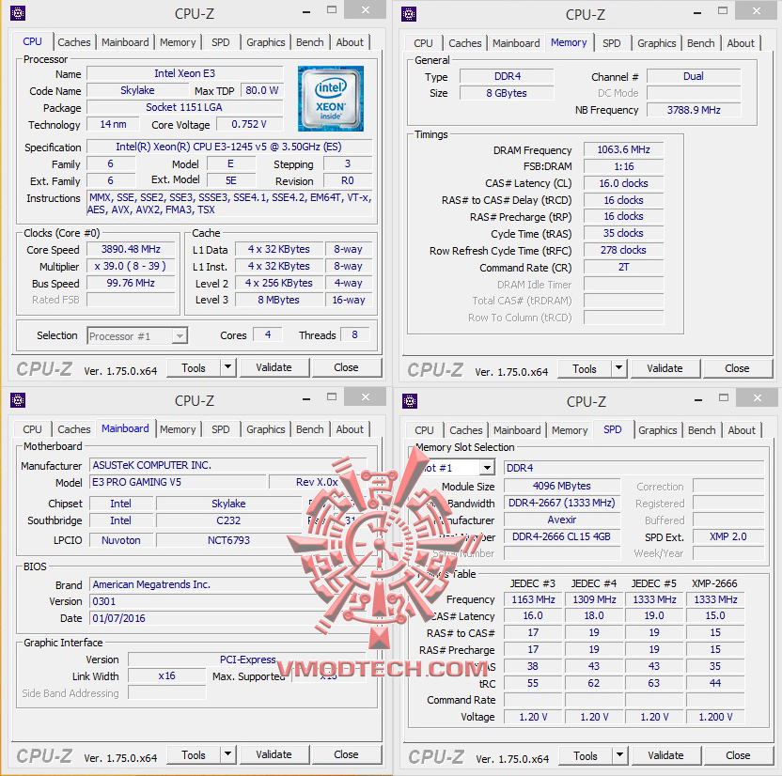Click Tools button in CPU window
The image size is (782, 776).
tap(194, 368)
